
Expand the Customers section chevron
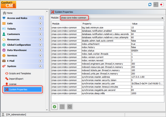40,34
